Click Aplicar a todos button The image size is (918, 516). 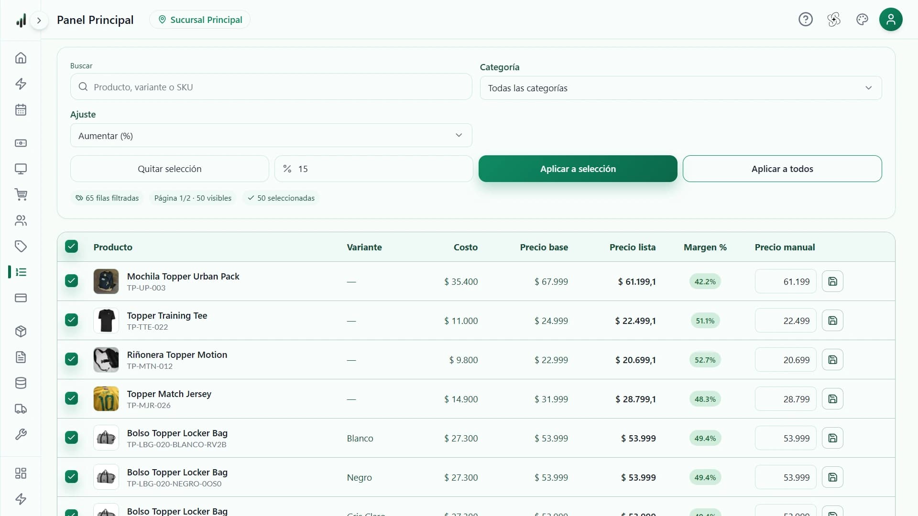782,169
